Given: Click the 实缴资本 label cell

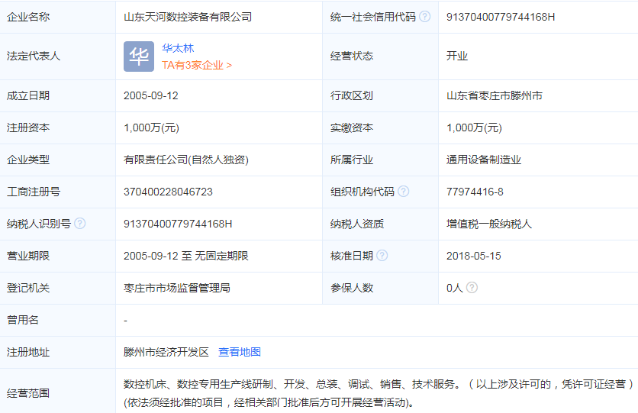Looking at the screenshot, I should pos(381,127).
